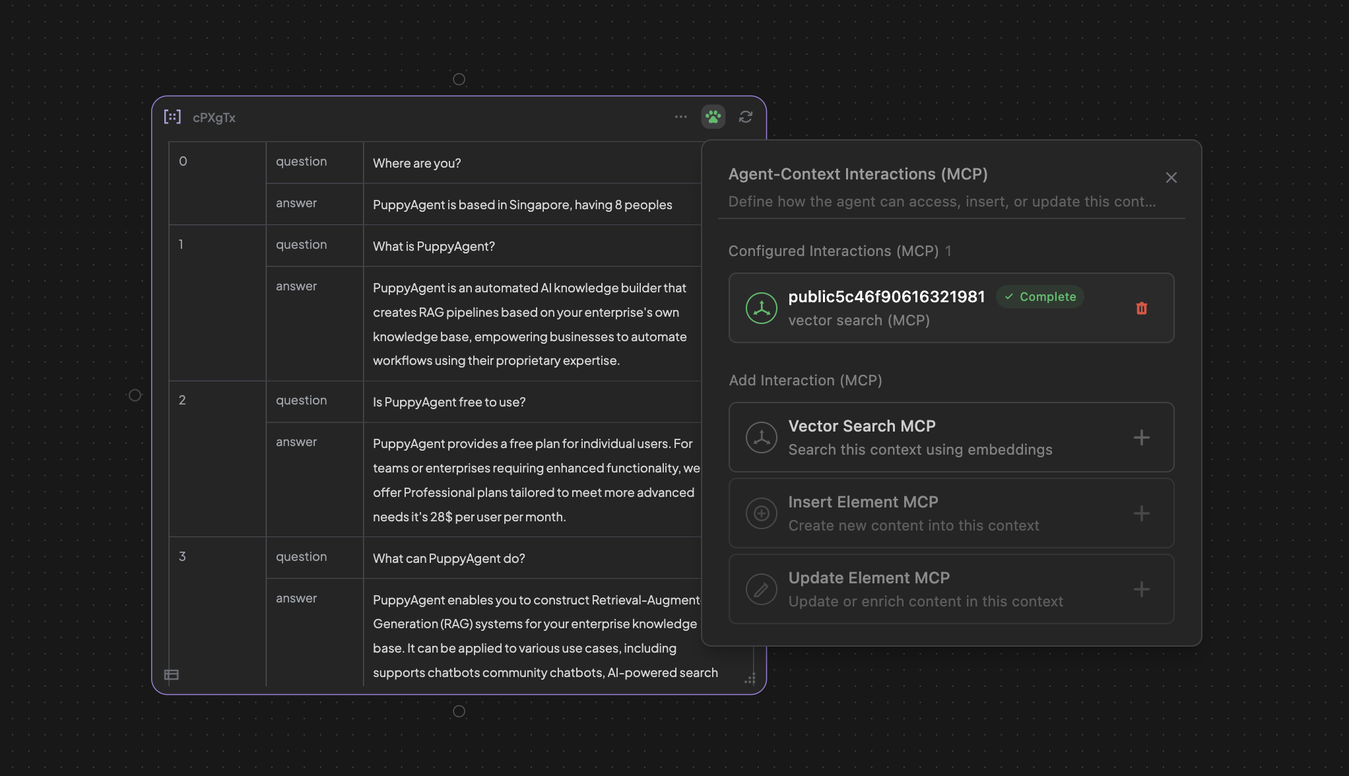Click the green vector search icon of configured interaction
This screenshot has width=1349, height=776.
coord(762,308)
